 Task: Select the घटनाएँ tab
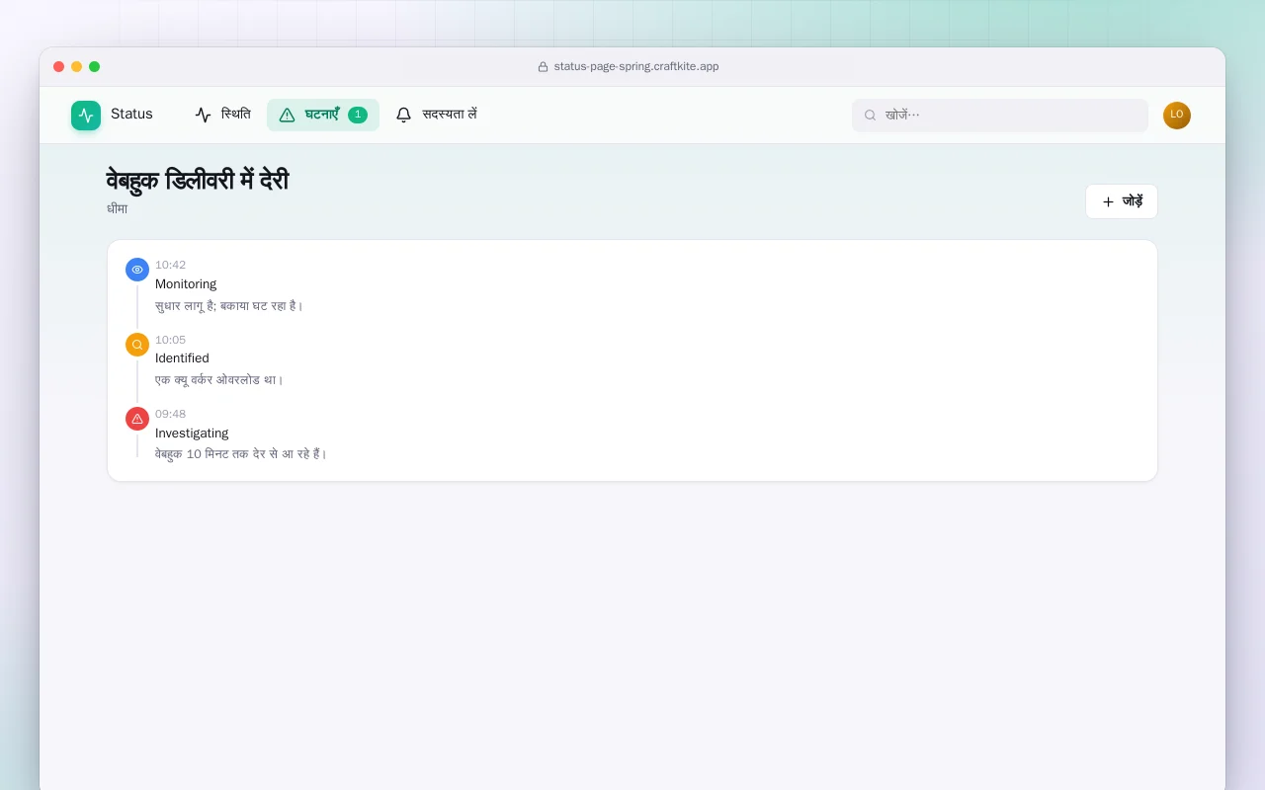[323, 115]
